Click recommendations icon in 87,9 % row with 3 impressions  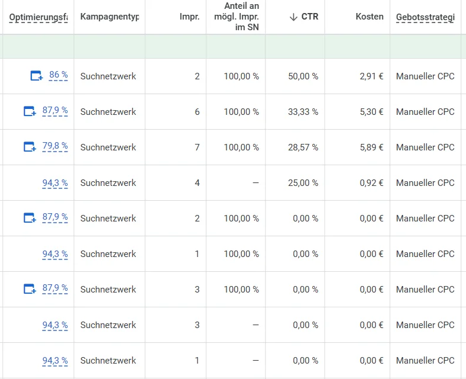point(30,289)
